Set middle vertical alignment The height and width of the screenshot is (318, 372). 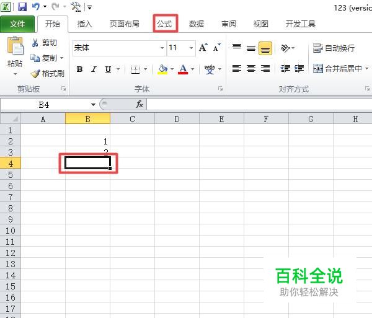[251, 48]
